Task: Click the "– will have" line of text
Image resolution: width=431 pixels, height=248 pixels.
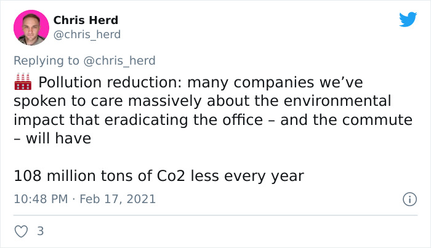Action: [52, 139]
